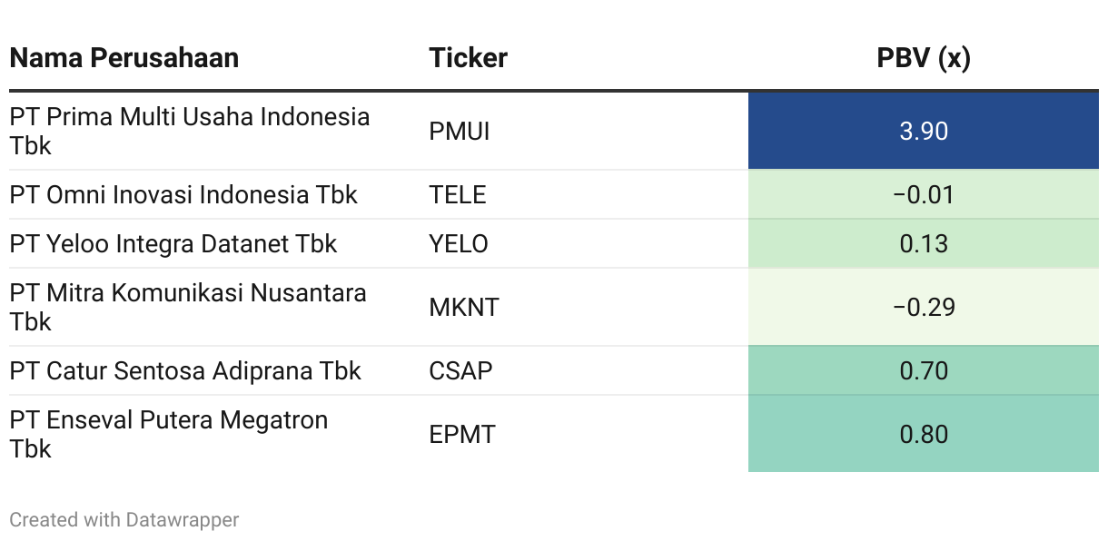The width and height of the screenshot is (1108, 541).
Task: Select PT Catur Sentosa Adiprana Tbk
Action: coord(185,370)
